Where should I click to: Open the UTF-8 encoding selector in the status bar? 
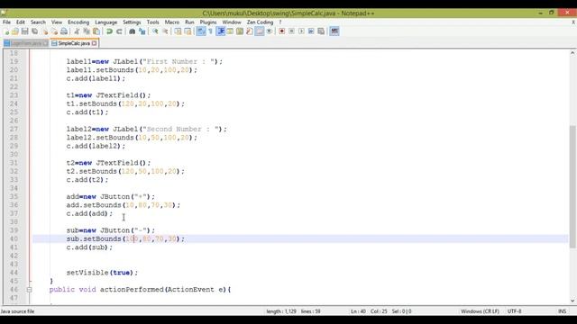[514, 311]
